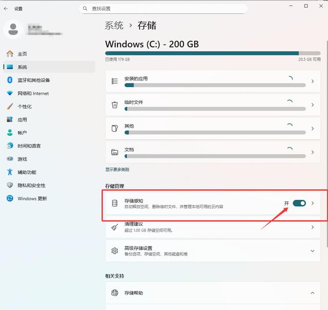
Task: Open Windows 更新 from the sidebar
Action: click(x=49, y=198)
